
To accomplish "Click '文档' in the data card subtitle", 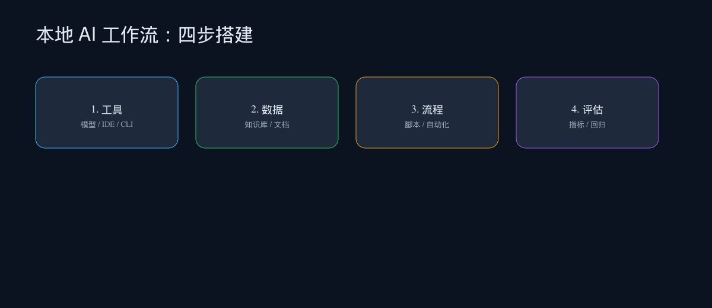I will click(281, 125).
